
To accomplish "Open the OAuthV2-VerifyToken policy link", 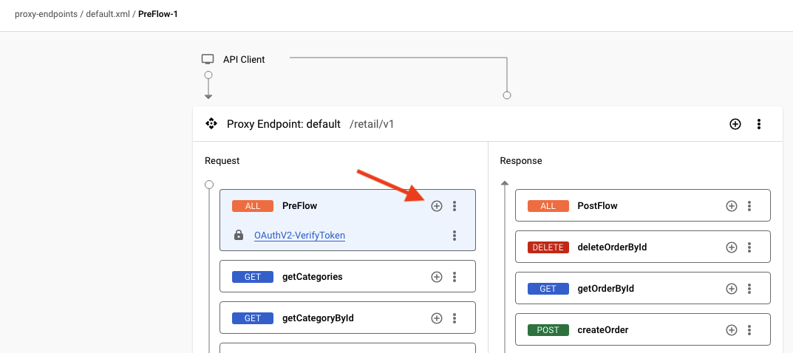I will (x=299, y=236).
